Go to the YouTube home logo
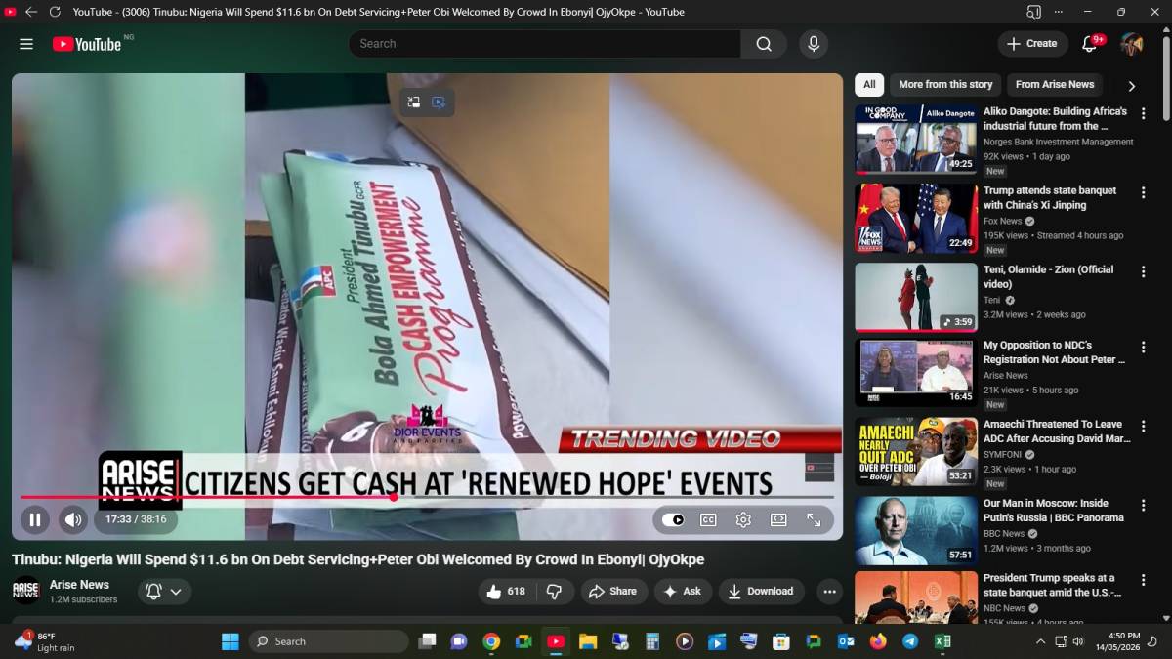1172x659 pixels. (87, 44)
